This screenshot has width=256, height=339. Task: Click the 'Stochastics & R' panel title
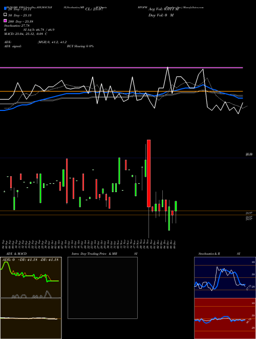pos(209,254)
